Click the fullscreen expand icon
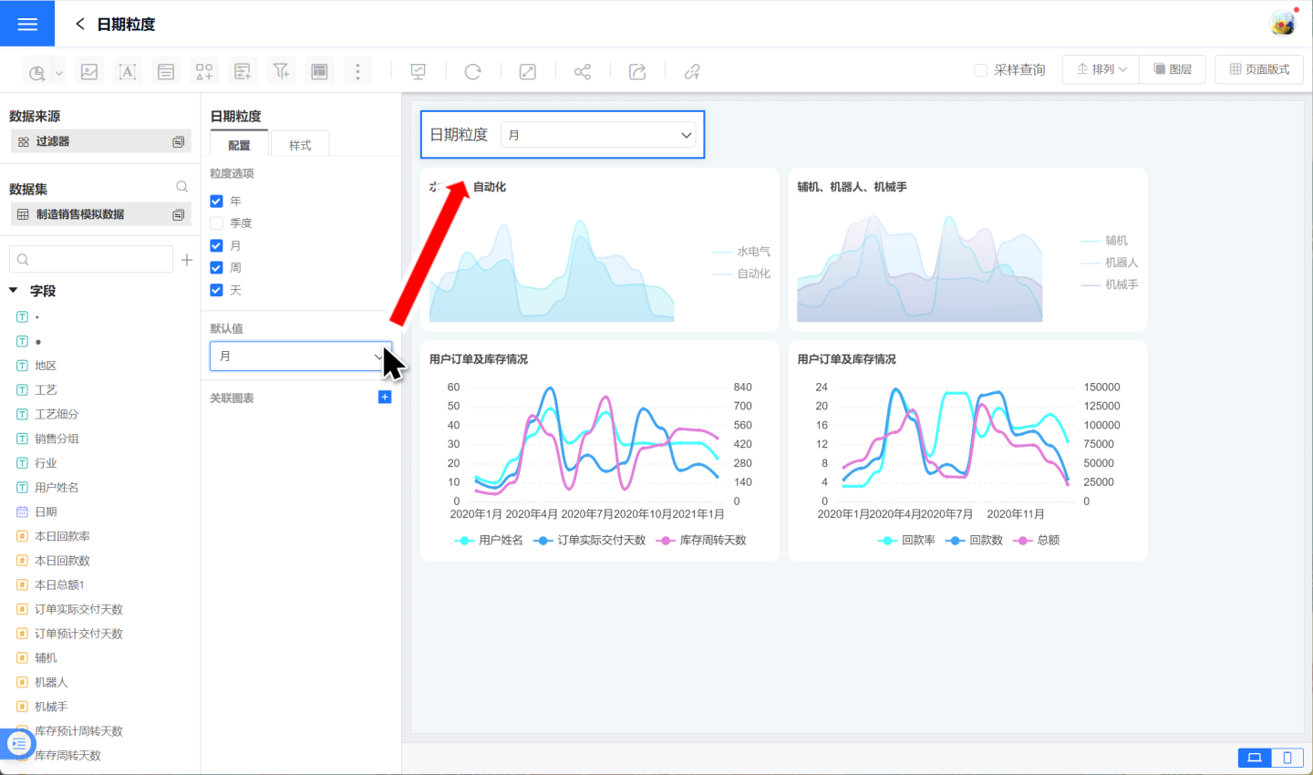Screen dimensions: 1313x775 [528, 71]
